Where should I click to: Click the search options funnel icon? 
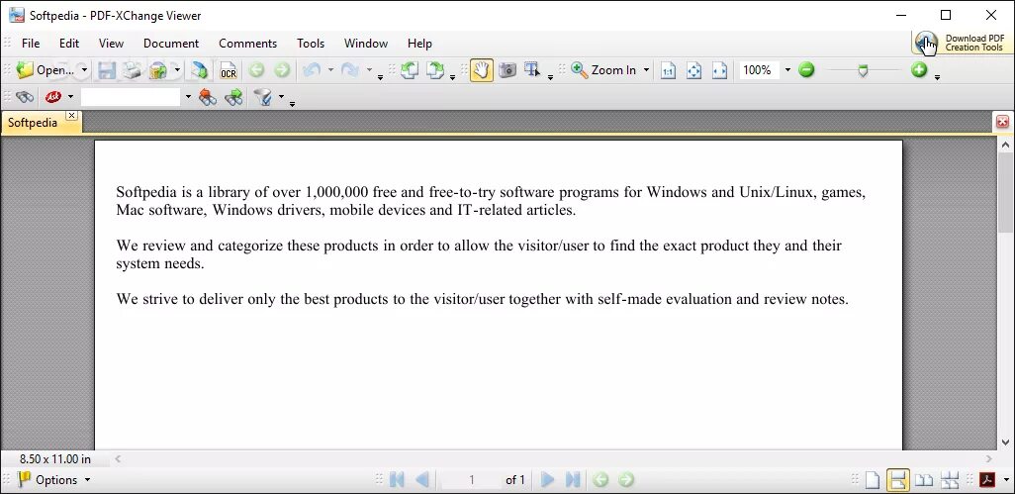pos(262,98)
